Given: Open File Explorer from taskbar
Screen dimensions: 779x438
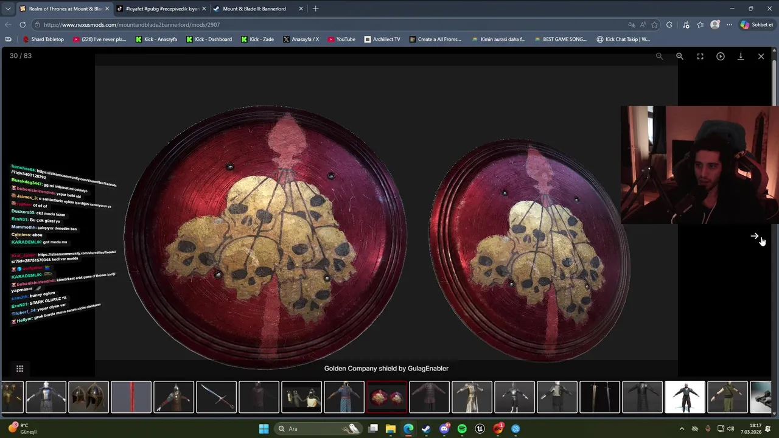Looking at the screenshot, I should 391,429.
